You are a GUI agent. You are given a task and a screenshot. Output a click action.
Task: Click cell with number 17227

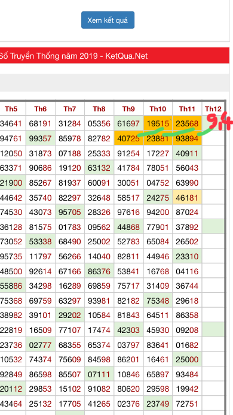158,153
